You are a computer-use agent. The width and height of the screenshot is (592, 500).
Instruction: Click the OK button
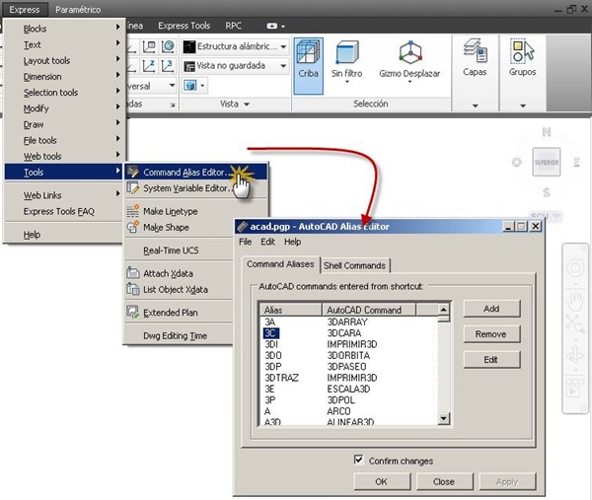382,481
